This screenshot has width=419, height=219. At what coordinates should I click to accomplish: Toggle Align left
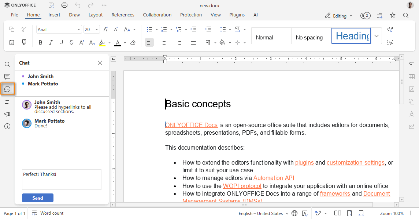click(149, 42)
